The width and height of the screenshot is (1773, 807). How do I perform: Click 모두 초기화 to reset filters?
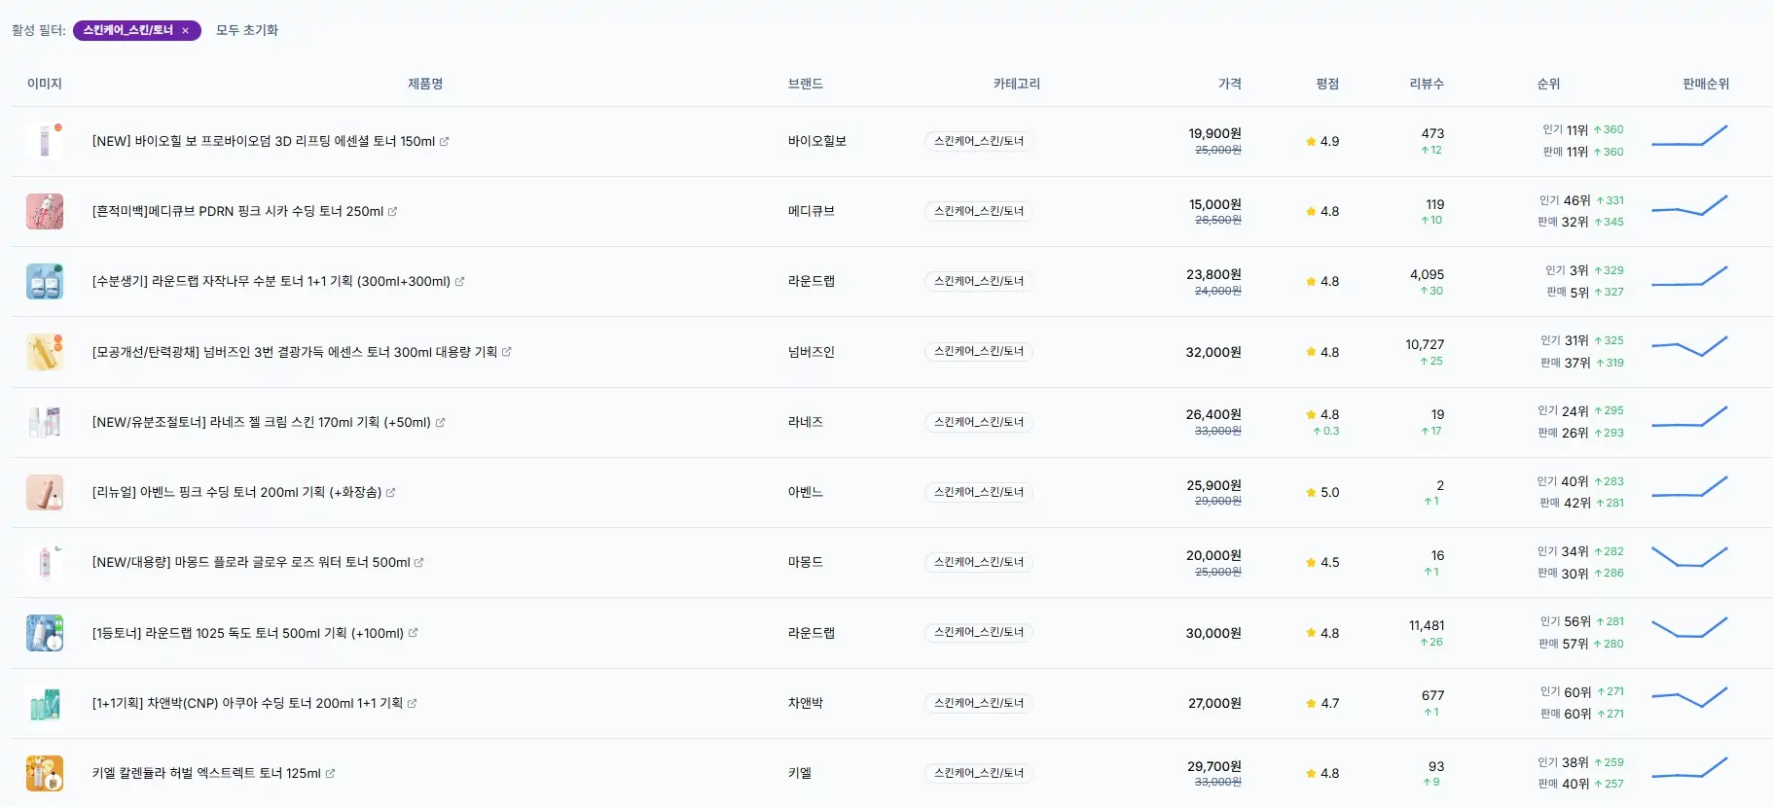(x=247, y=30)
